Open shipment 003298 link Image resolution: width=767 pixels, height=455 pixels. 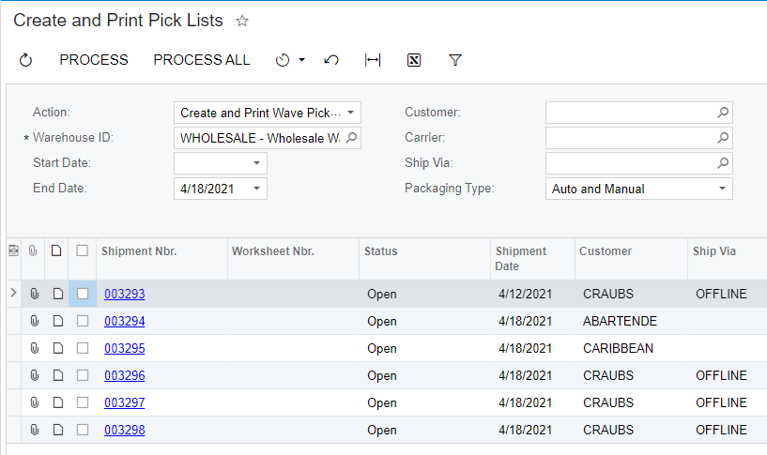pos(125,430)
